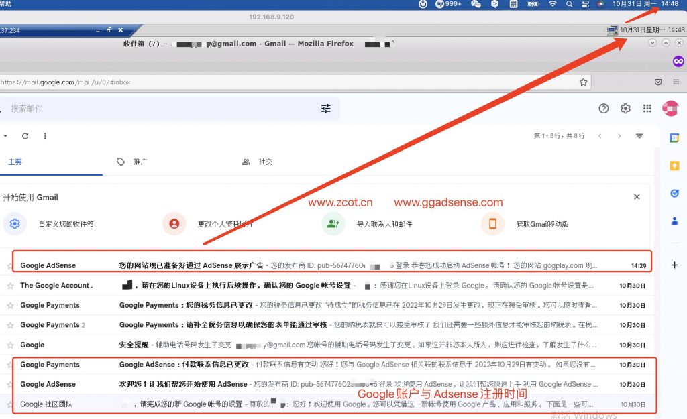Click the message count 第 1-8 行
Viewport: 687px width, 419px height.
click(x=559, y=136)
